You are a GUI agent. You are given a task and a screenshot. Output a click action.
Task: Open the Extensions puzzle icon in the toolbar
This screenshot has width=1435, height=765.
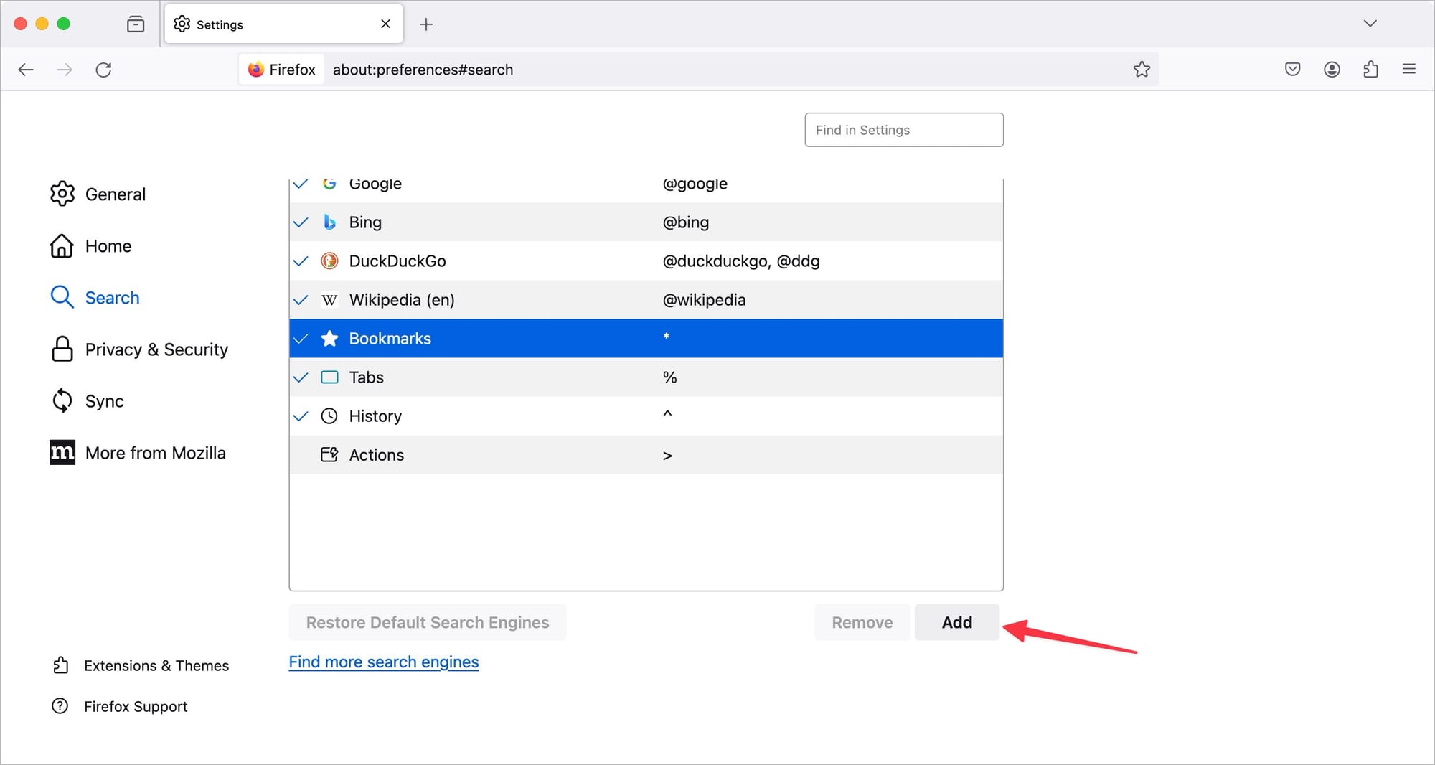point(1370,70)
